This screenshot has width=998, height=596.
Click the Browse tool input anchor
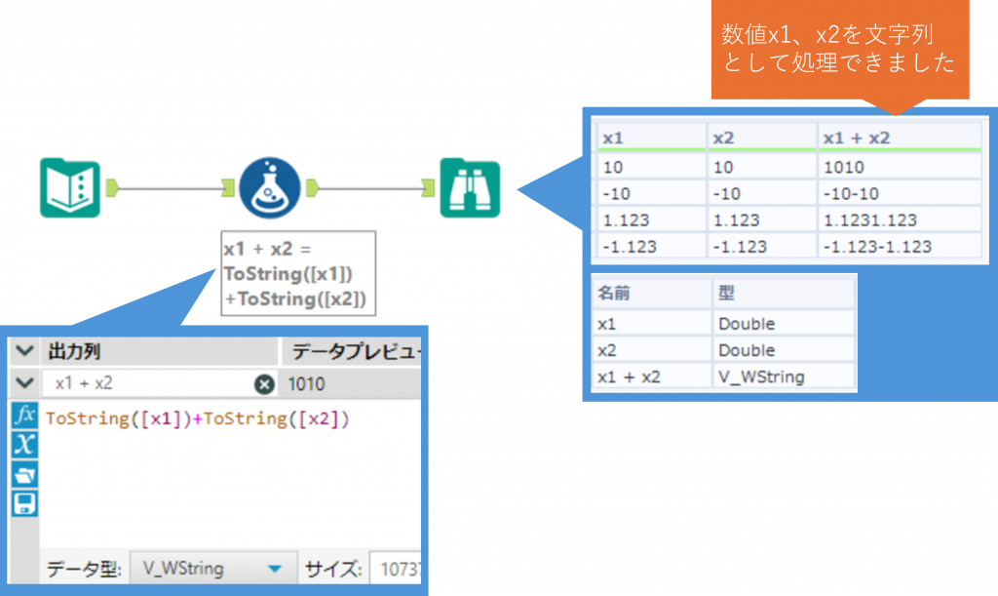[x=430, y=187]
